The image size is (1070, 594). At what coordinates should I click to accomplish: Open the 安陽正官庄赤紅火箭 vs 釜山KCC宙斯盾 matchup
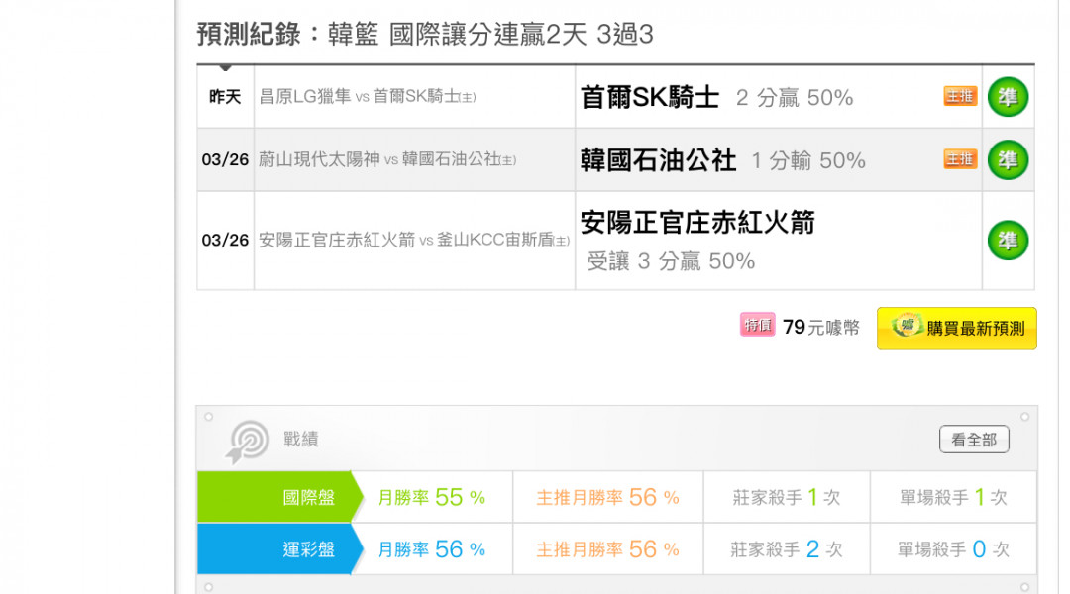coord(413,240)
